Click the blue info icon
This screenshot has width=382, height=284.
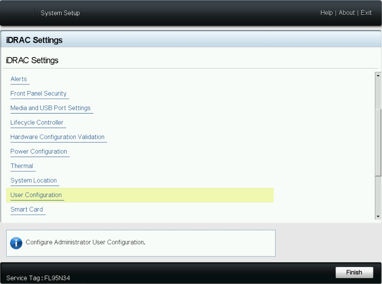click(16, 243)
